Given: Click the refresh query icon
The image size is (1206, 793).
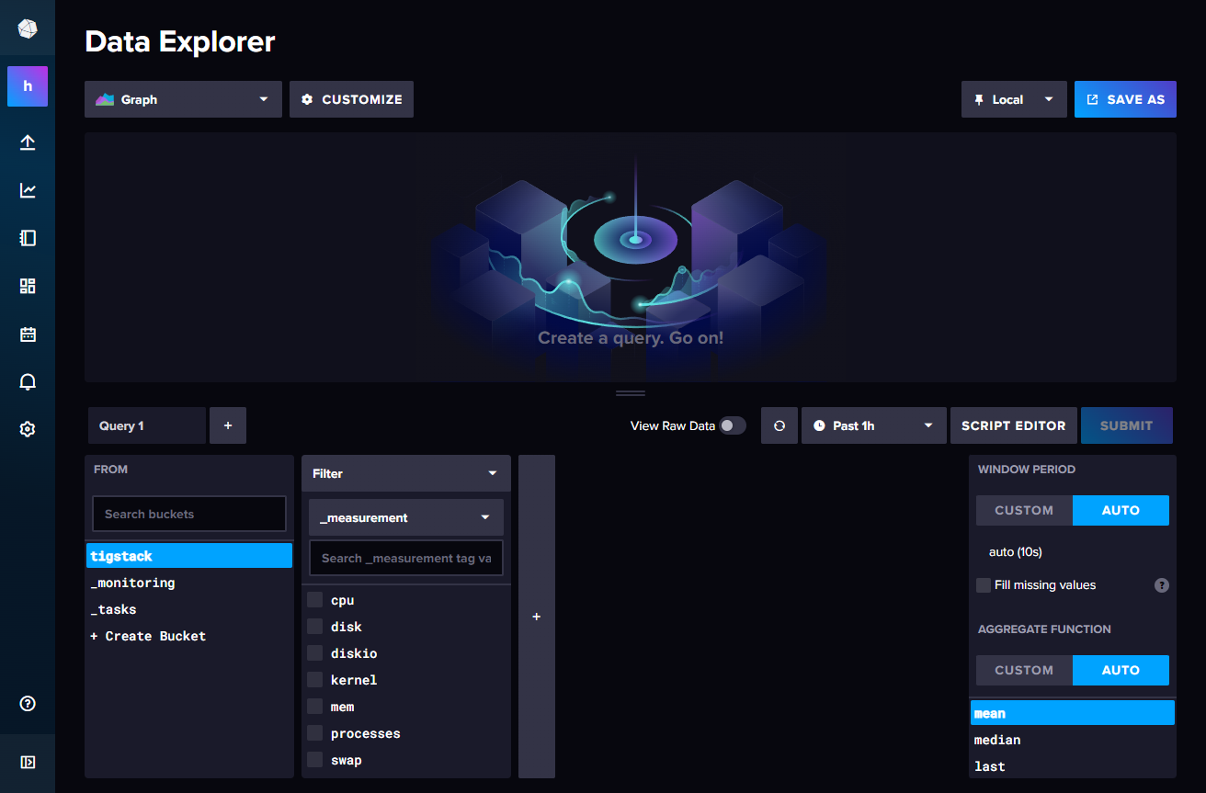Looking at the screenshot, I should coord(779,425).
